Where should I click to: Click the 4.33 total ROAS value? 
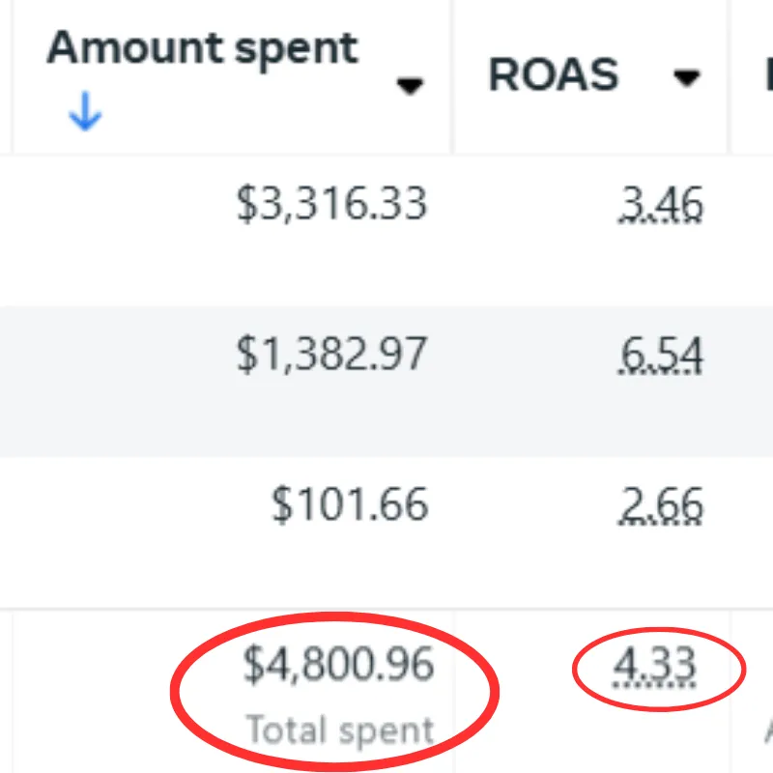point(654,667)
